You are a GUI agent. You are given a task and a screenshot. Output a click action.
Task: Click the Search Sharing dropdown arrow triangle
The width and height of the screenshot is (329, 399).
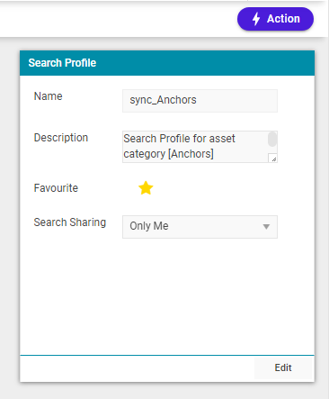pos(266,227)
